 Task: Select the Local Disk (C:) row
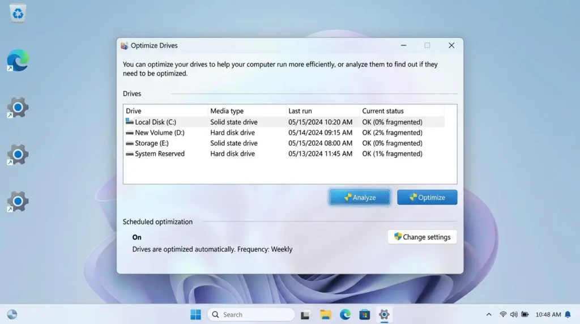[284, 122]
